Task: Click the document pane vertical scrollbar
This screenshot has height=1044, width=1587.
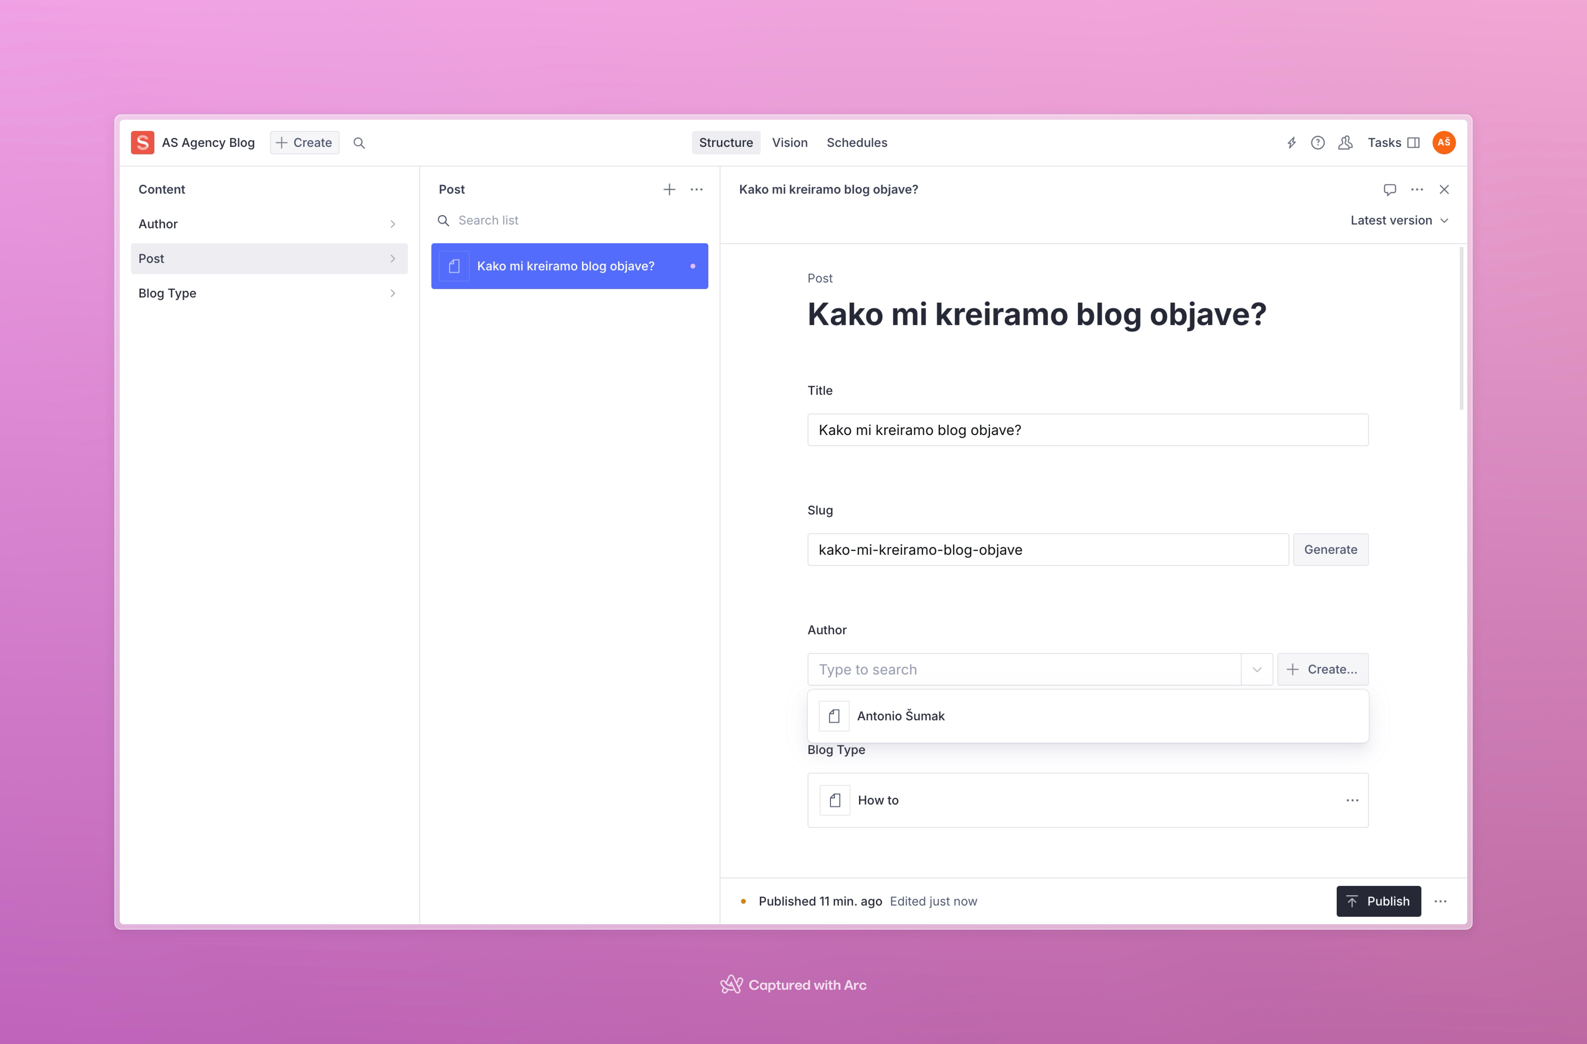Action: tap(1461, 328)
